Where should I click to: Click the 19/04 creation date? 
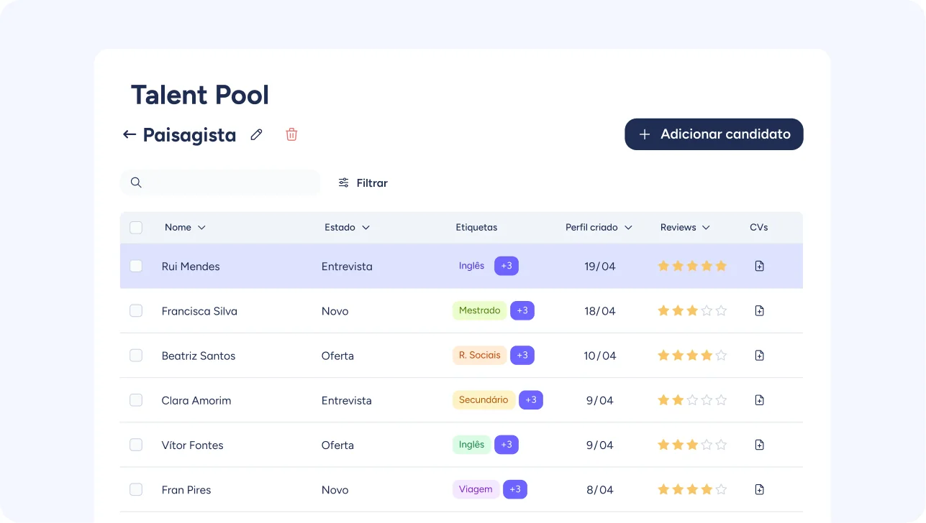[x=600, y=267]
